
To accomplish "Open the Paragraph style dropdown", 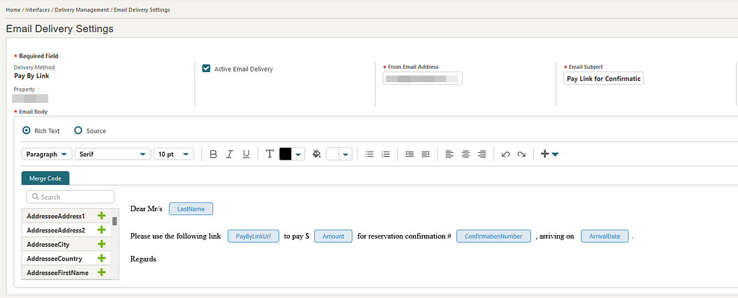I will (x=47, y=154).
